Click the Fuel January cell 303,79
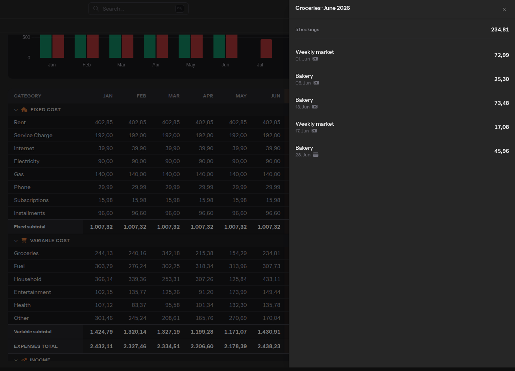 pos(104,266)
